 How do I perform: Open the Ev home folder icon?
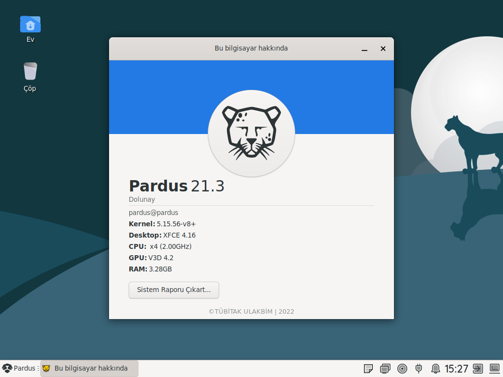coord(30,25)
